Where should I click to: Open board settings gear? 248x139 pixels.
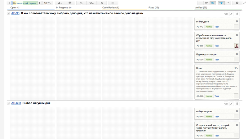[x=237, y=3]
